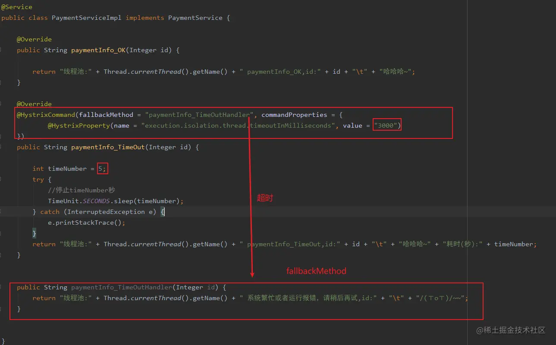
Task: Click paymentInfo_OK in the method declaration
Action: tap(98, 50)
